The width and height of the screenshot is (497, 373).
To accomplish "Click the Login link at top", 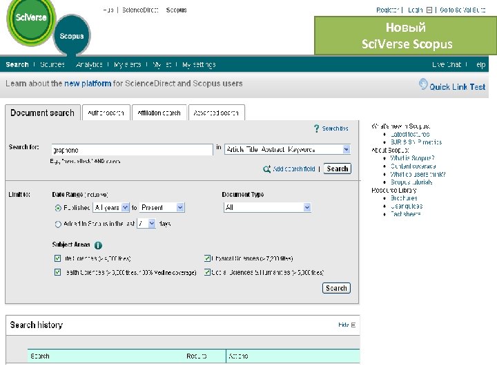I will pos(416,10).
